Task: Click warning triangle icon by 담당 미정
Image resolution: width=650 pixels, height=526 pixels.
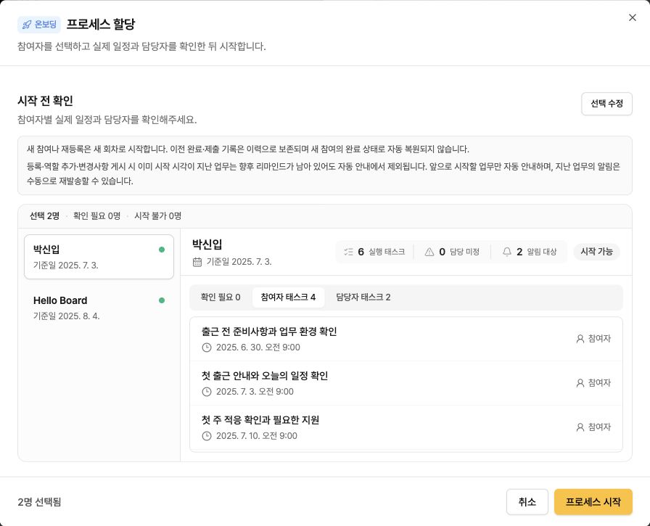Action: [x=429, y=252]
